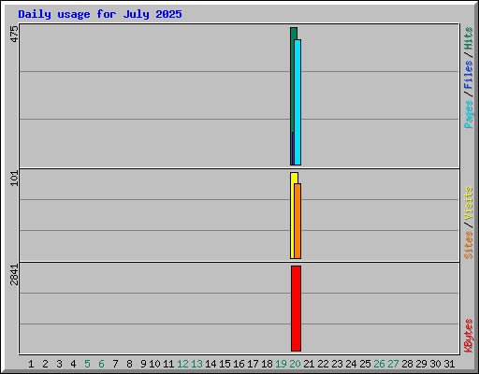
Task: Click the Files legend label
Action: 468,75
